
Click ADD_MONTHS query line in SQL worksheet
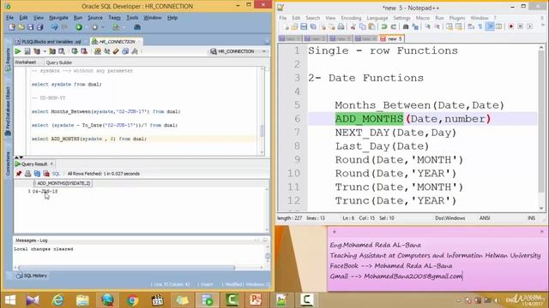click(89, 139)
